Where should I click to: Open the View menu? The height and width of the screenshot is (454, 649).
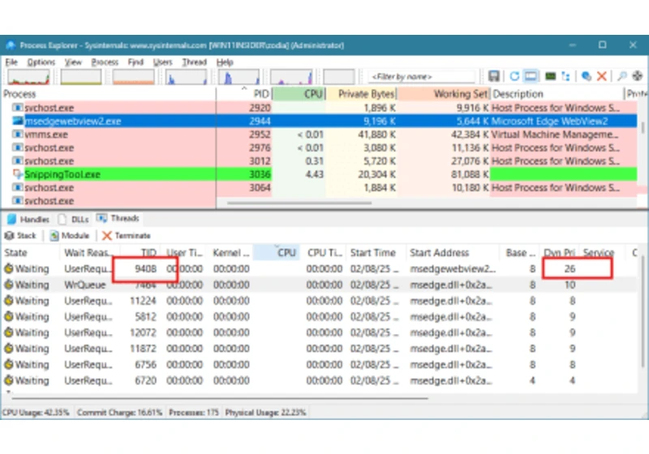click(73, 62)
